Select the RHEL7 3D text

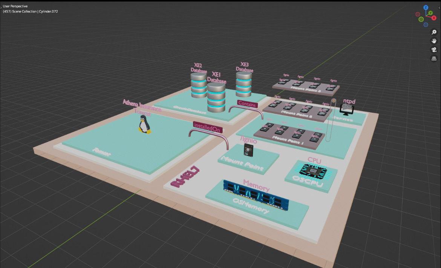pyautogui.click(x=185, y=177)
